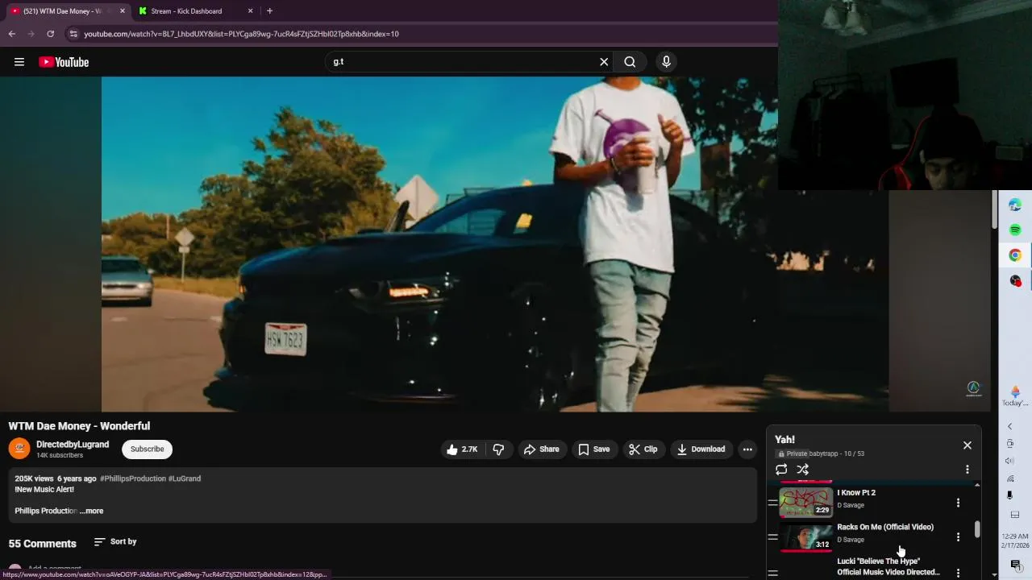The image size is (1032, 580).
Task: Play Racks On Me thumbnail
Action: (x=806, y=536)
